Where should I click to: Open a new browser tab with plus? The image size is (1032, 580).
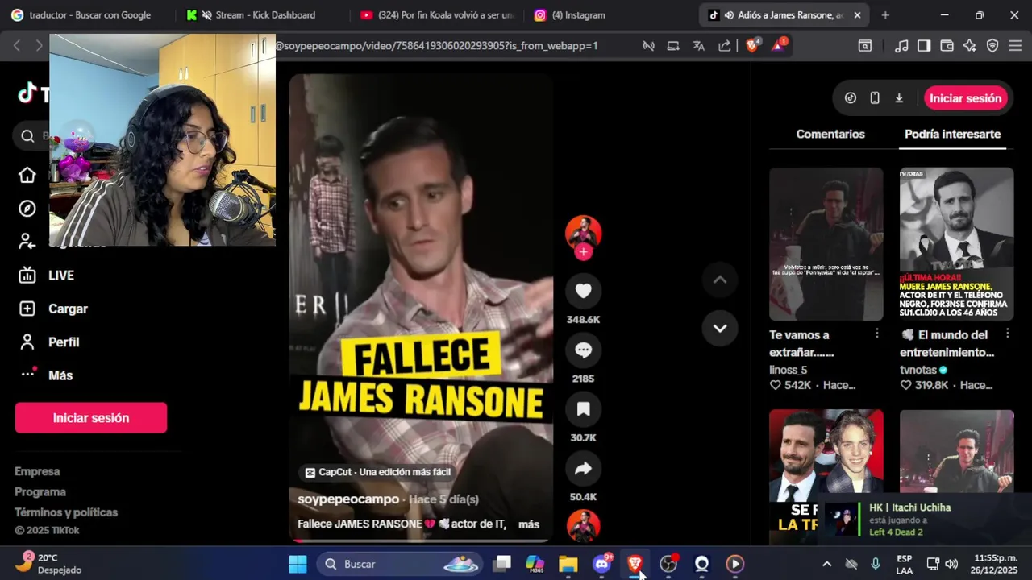885,15
